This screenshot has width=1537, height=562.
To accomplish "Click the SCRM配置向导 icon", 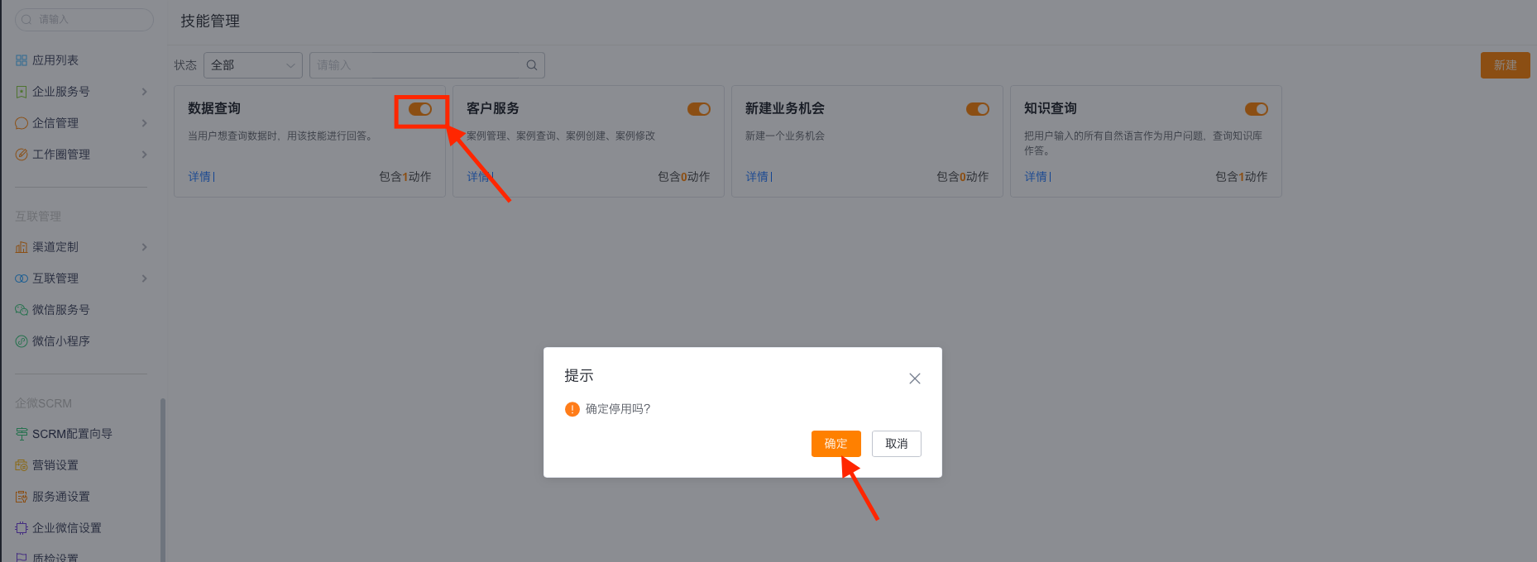I will coord(22,434).
